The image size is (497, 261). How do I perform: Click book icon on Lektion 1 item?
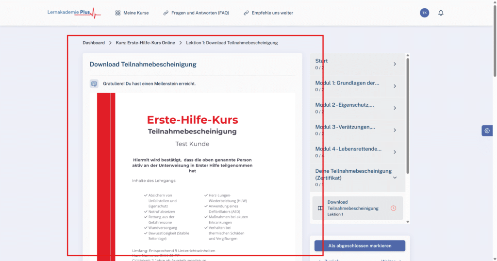pyautogui.click(x=320, y=208)
